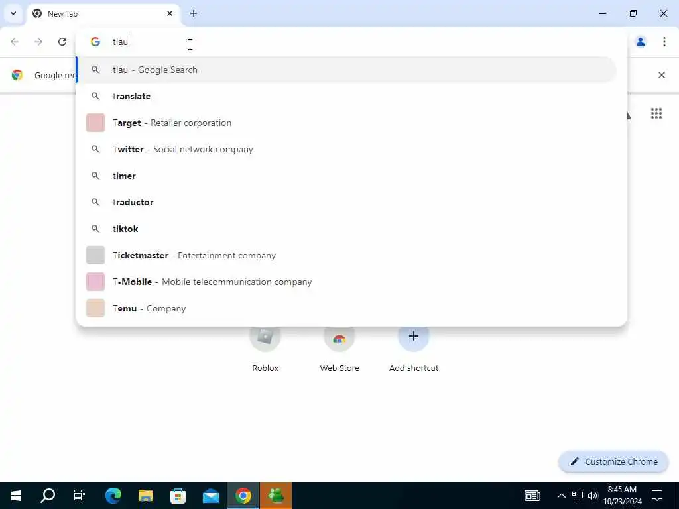Image resolution: width=679 pixels, height=509 pixels.
Task: Open File Explorer from taskbar
Action: coord(145,496)
